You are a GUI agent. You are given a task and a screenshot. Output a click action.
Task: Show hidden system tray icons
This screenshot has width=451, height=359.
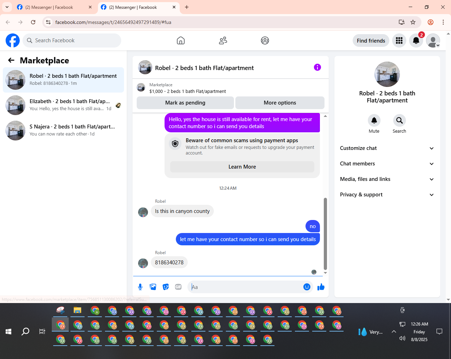click(394, 332)
